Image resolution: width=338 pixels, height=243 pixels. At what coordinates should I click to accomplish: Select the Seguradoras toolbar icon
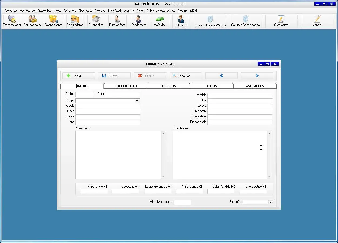click(x=75, y=21)
